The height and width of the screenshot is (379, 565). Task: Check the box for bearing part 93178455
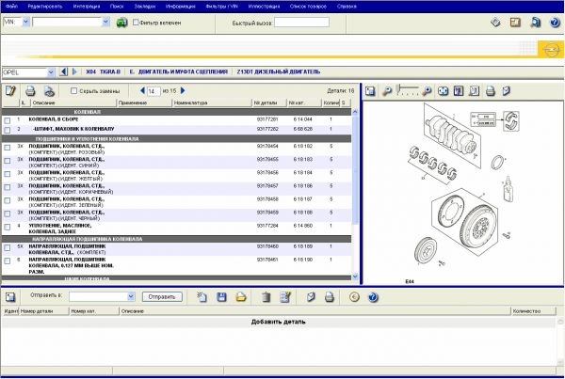click(x=8, y=161)
